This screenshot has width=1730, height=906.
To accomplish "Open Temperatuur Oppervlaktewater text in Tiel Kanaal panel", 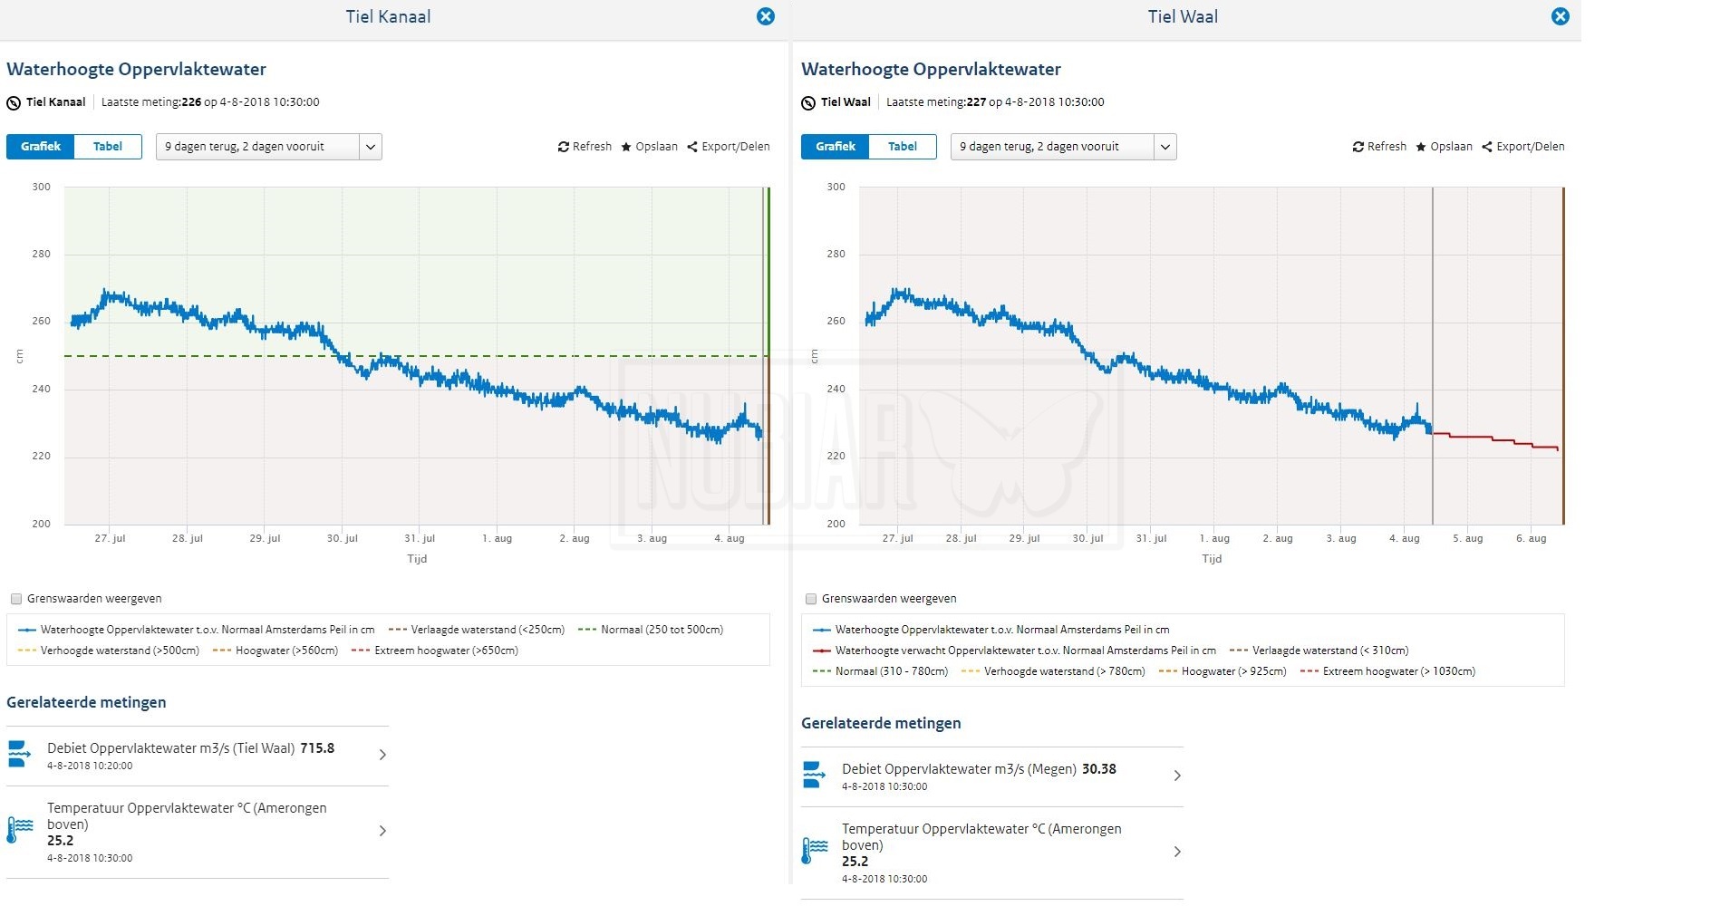I will tap(187, 816).
